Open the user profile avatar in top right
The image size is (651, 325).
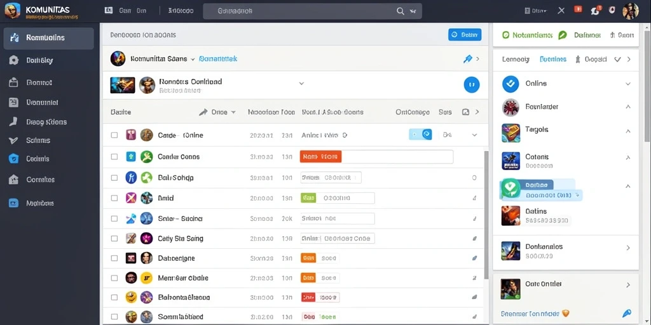pyautogui.click(x=630, y=11)
